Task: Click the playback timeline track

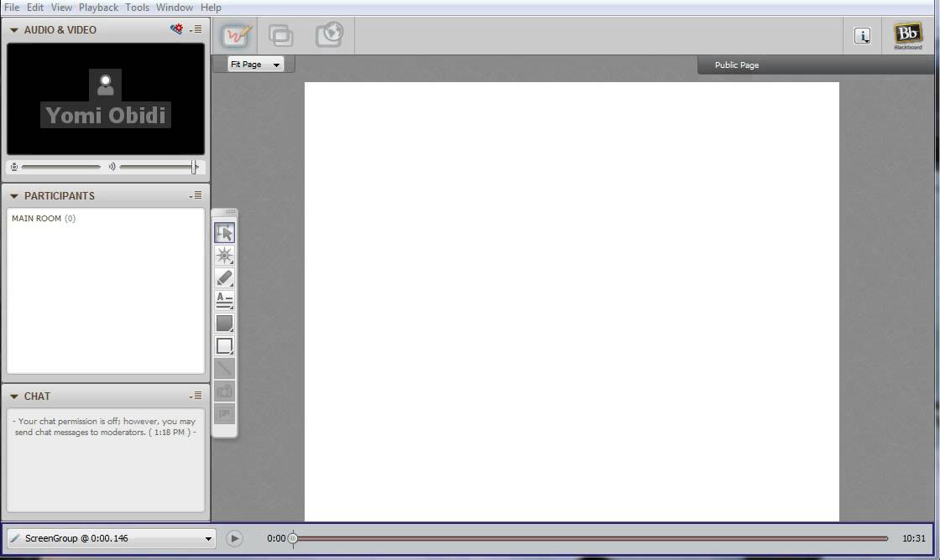Action: 591,538
